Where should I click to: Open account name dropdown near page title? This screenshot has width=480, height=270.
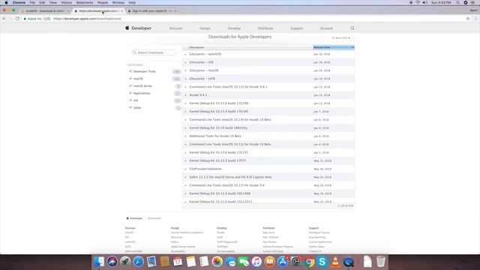tap(340, 38)
